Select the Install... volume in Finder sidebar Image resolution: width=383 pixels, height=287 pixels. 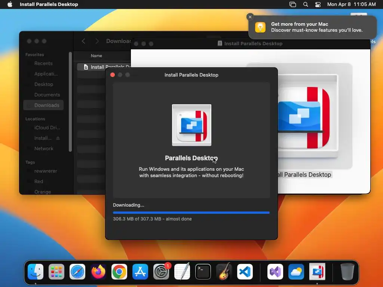tap(43, 138)
